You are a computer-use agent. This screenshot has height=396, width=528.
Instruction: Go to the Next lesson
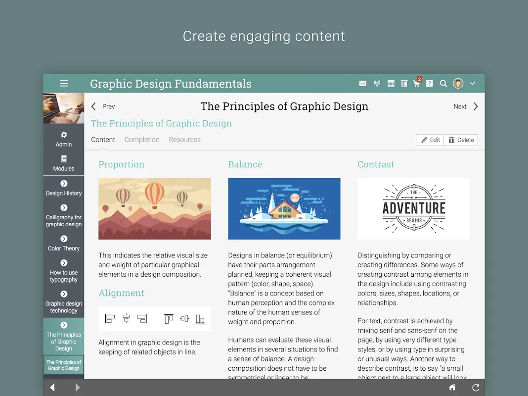pyautogui.click(x=465, y=106)
